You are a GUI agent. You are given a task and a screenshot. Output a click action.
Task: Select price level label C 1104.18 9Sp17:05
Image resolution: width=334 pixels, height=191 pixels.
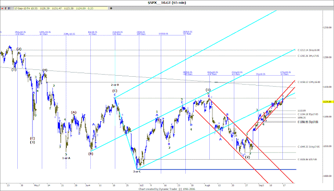point(308,114)
